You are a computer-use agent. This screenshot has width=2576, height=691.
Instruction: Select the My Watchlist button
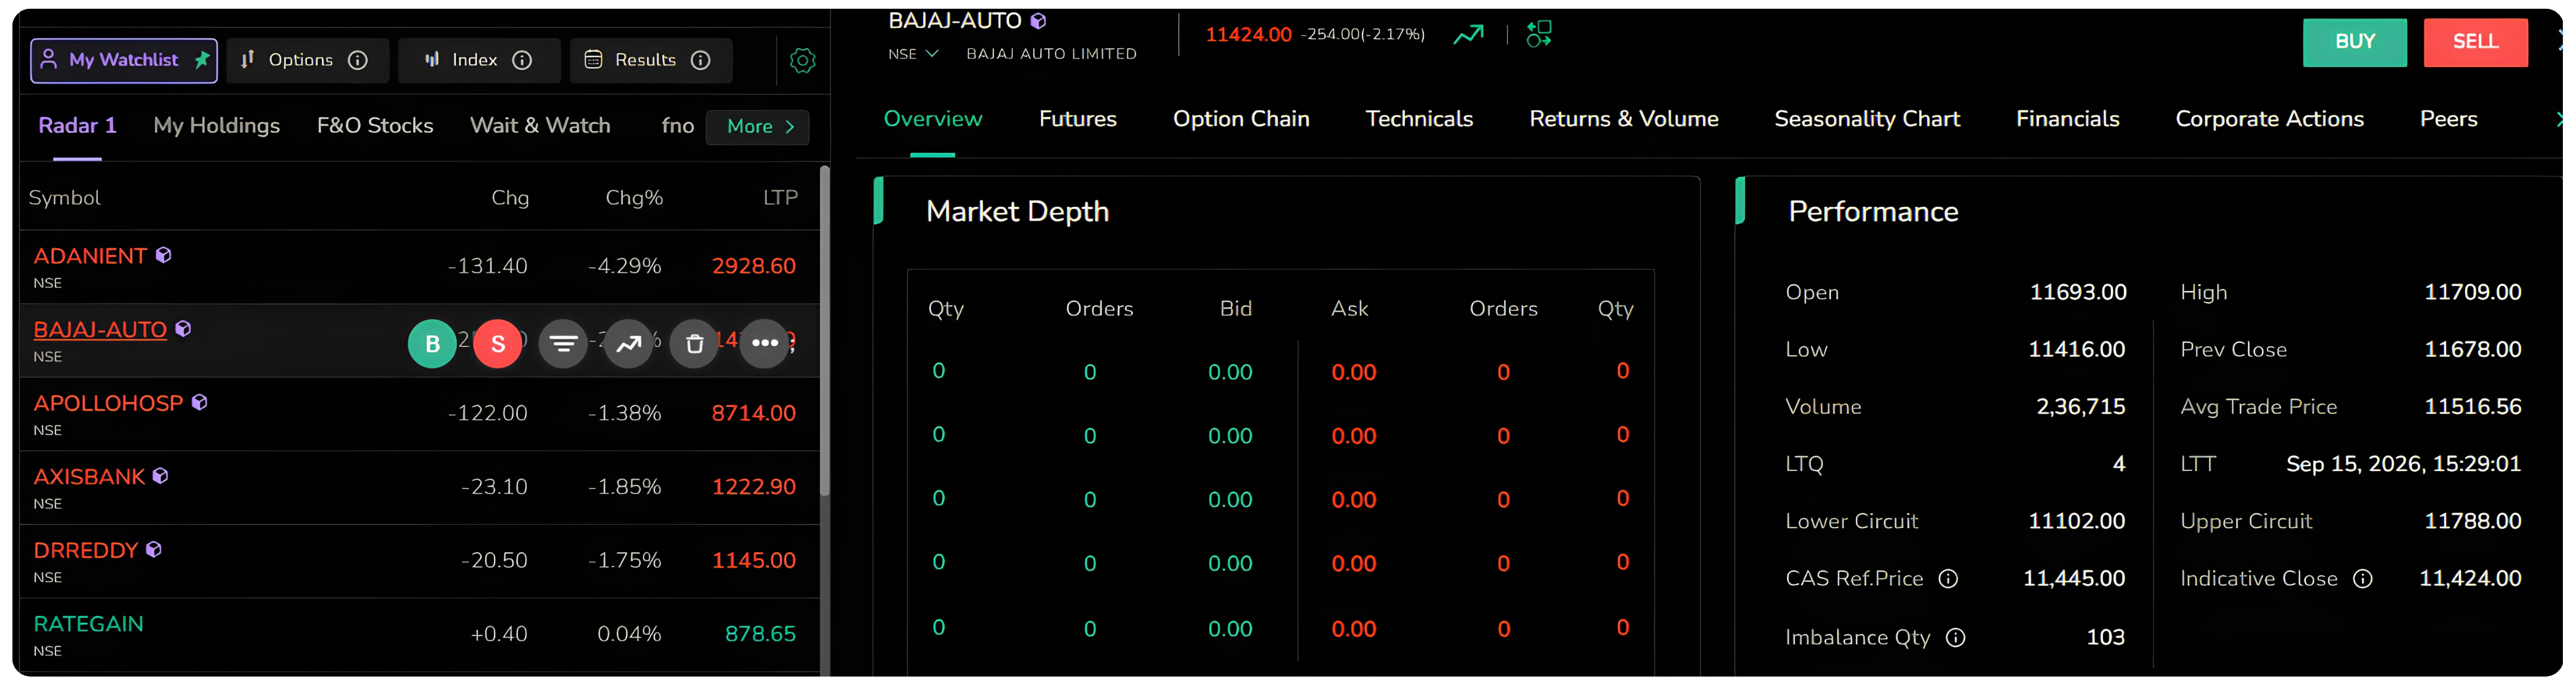coord(124,60)
